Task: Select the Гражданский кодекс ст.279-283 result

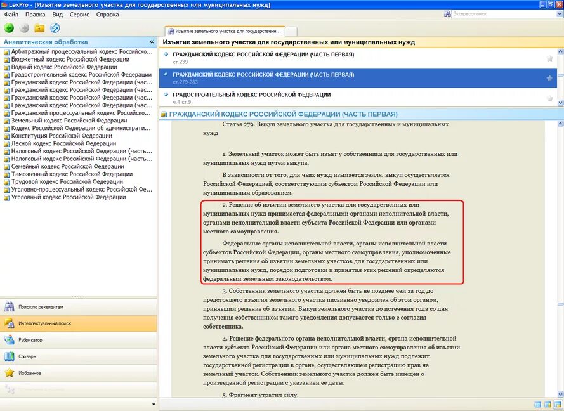Action: click(x=358, y=78)
